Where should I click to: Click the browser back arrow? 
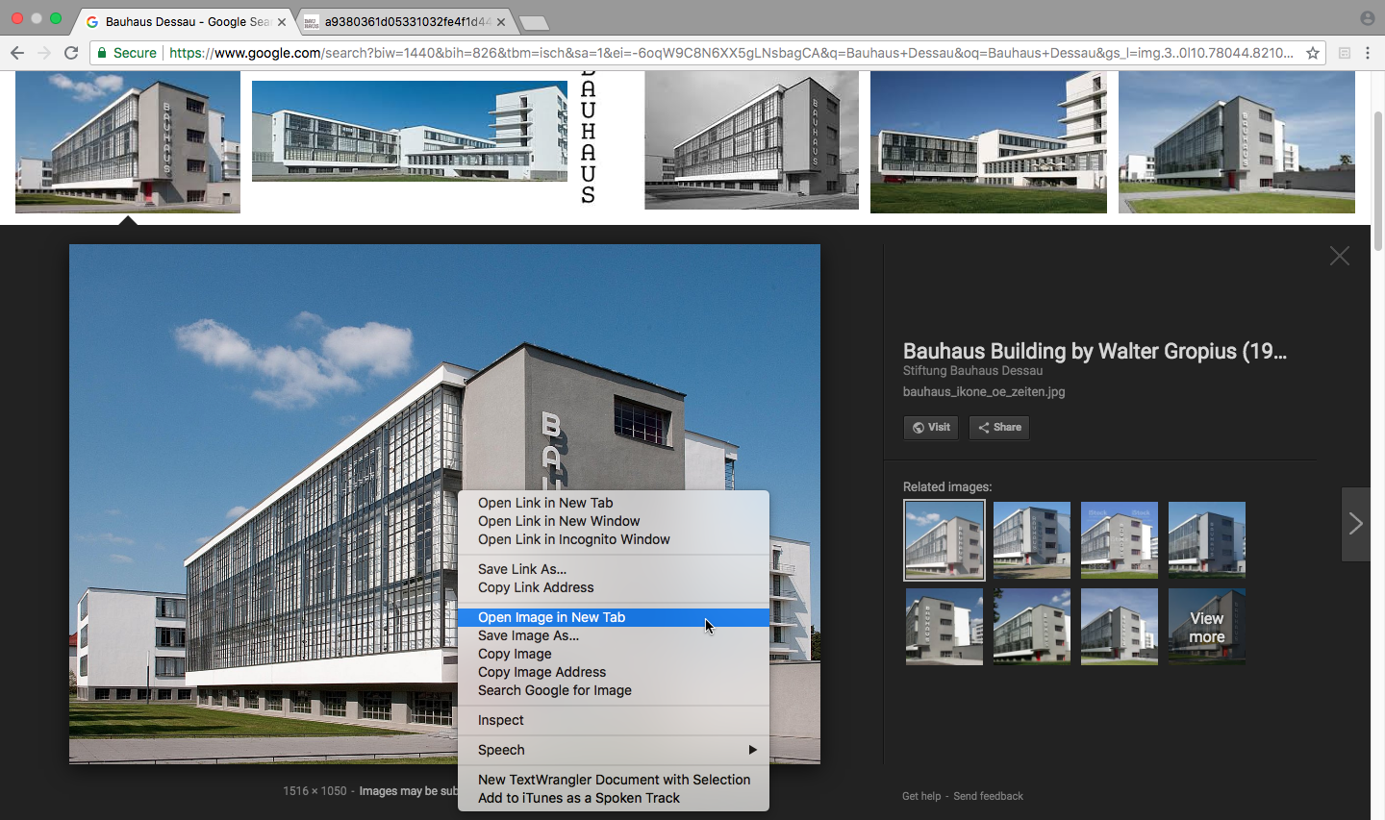coord(17,53)
